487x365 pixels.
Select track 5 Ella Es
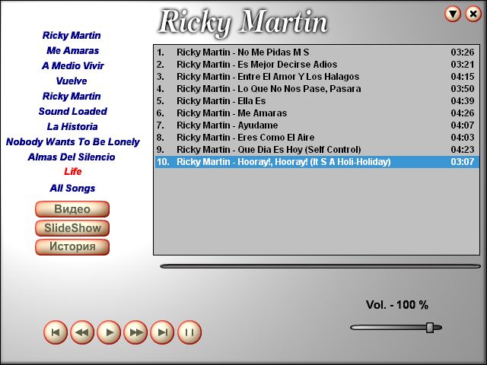[317, 101]
